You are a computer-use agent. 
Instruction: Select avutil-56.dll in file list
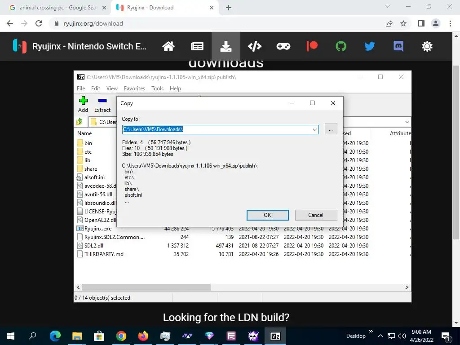pos(98,194)
